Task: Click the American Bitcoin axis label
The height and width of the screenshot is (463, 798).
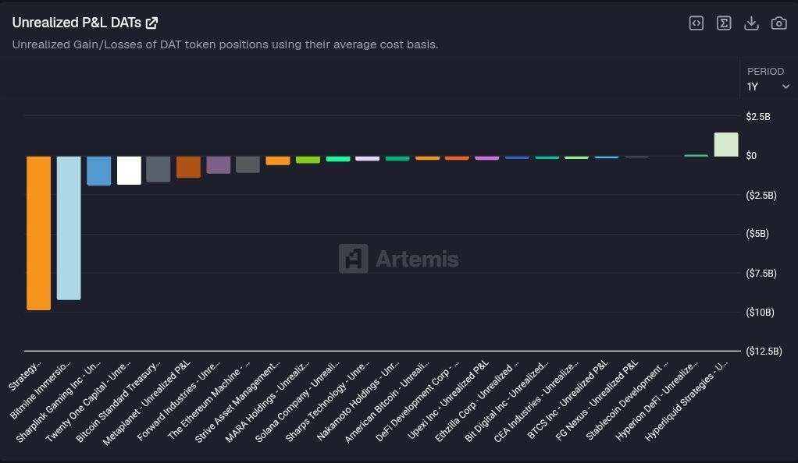Action: tap(387, 402)
